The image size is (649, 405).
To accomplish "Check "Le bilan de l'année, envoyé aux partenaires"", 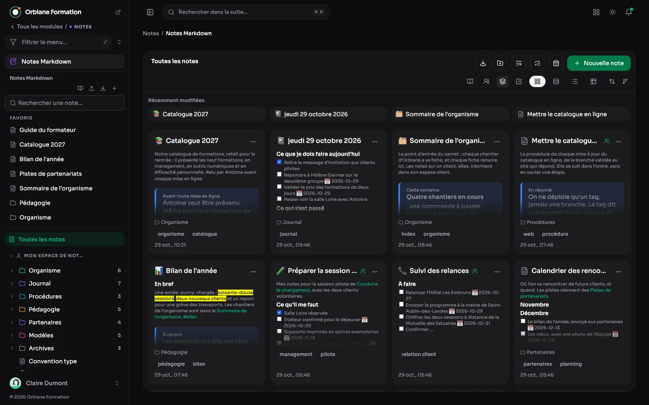I will [x=523, y=321].
